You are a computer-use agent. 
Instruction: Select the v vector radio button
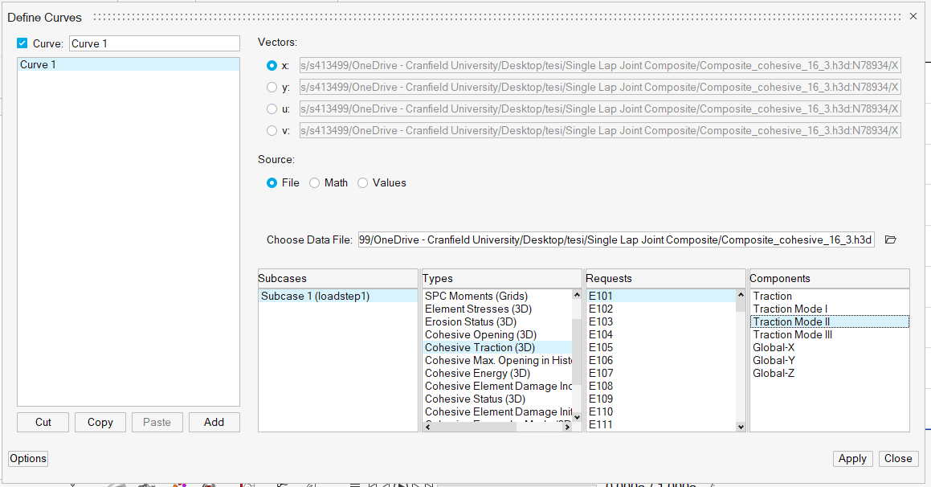[x=272, y=131]
